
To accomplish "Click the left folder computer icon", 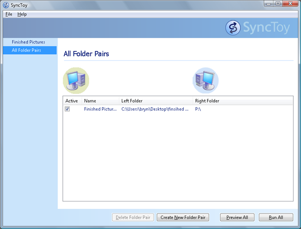I will 76,80.
